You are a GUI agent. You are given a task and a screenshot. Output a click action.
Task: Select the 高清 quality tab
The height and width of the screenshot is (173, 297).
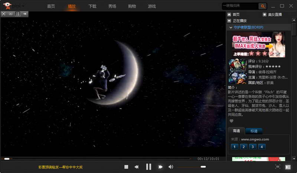point(236,131)
